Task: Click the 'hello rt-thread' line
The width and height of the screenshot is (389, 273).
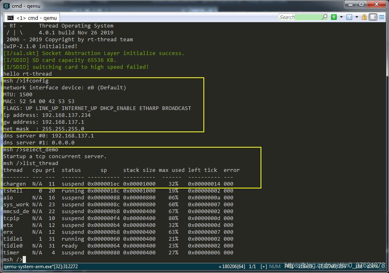Action: pyautogui.click(x=28, y=74)
